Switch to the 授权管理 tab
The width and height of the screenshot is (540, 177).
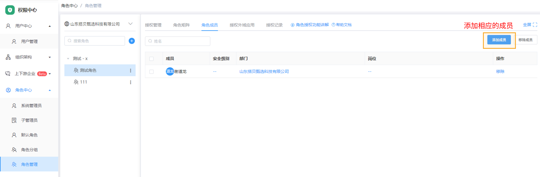(153, 25)
